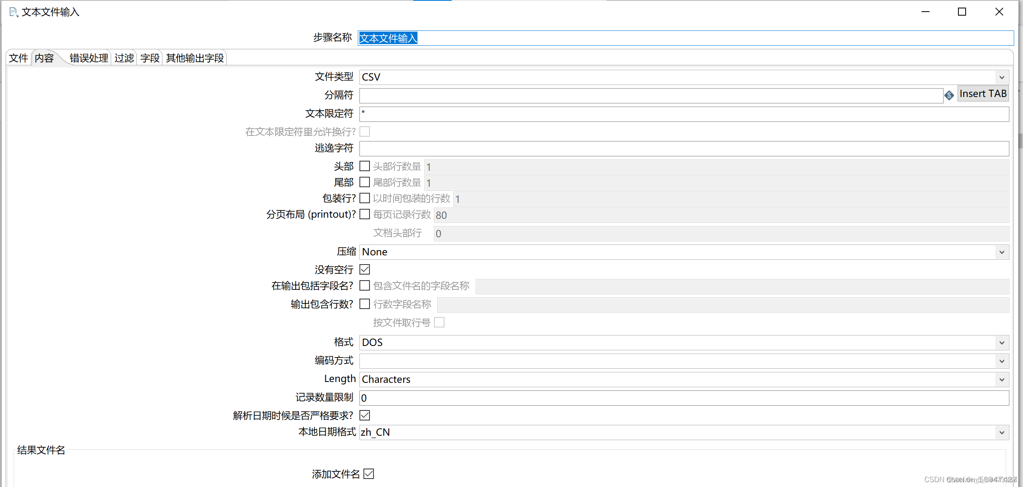Open the 文件类型 dropdown showing CSV
The width and height of the screenshot is (1023, 487).
[x=1002, y=77]
